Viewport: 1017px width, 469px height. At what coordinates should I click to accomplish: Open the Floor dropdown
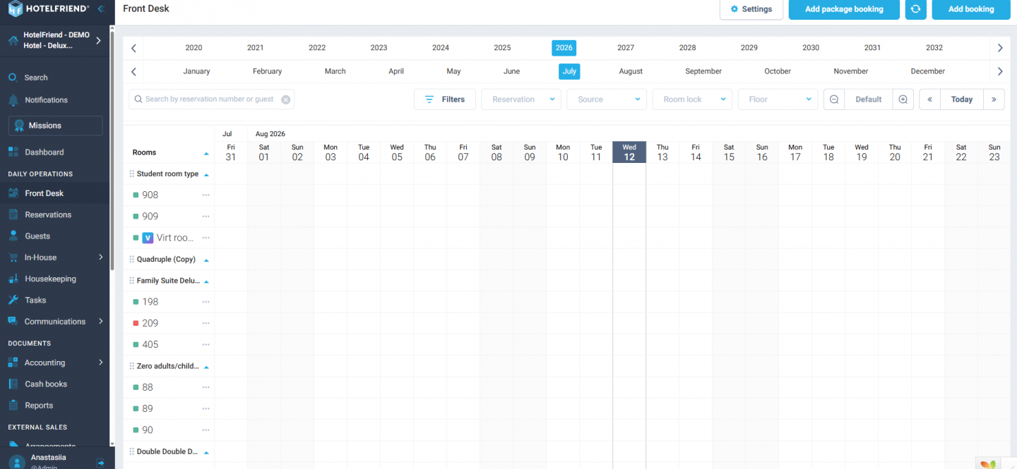pyautogui.click(x=778, y=99)
